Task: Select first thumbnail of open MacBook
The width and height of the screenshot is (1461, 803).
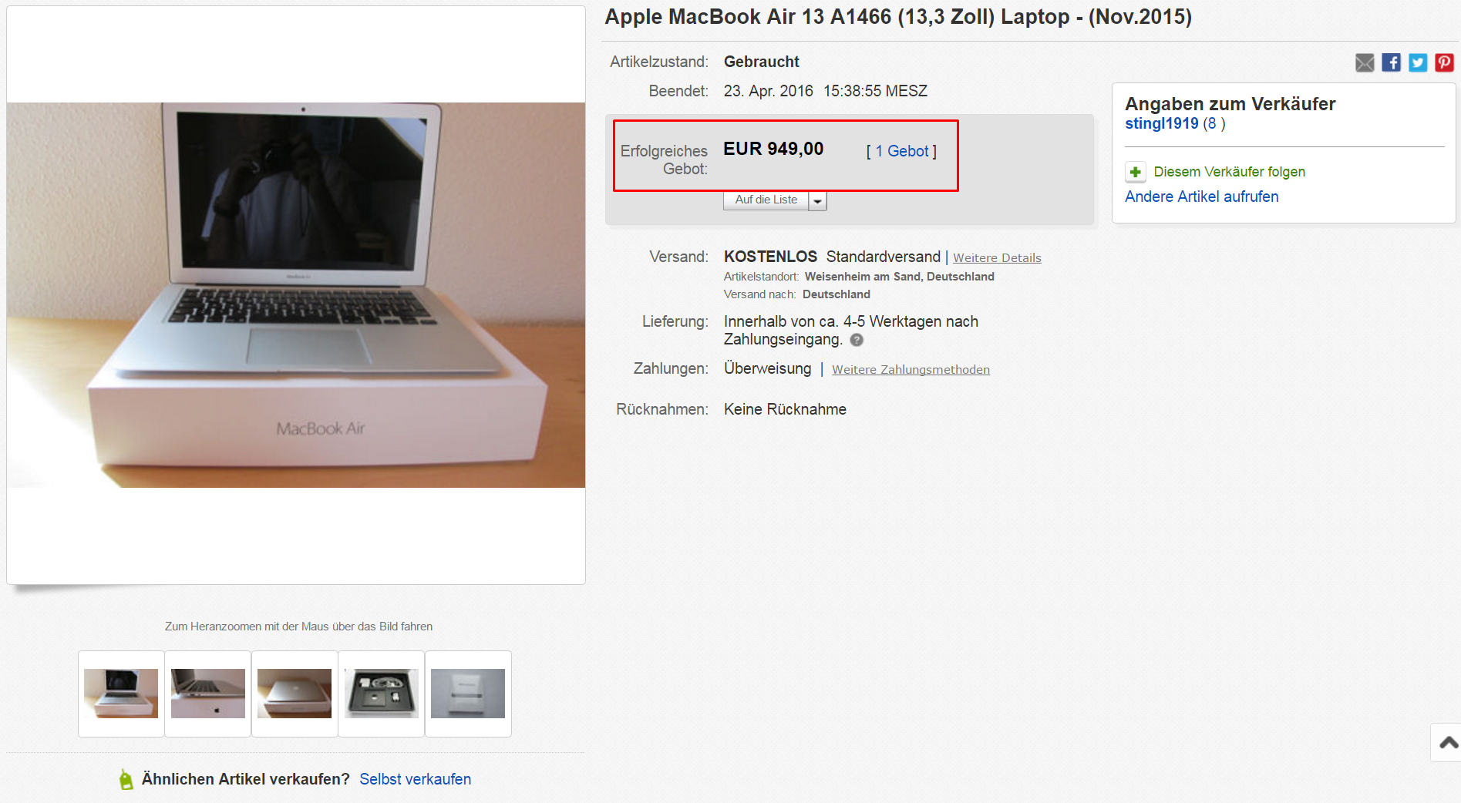Action: coord(121,694)
